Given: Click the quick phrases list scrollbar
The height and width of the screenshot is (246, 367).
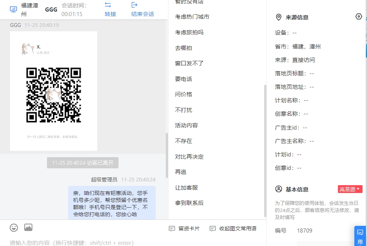Looking at the screenshot, I should tap(265, 151).
